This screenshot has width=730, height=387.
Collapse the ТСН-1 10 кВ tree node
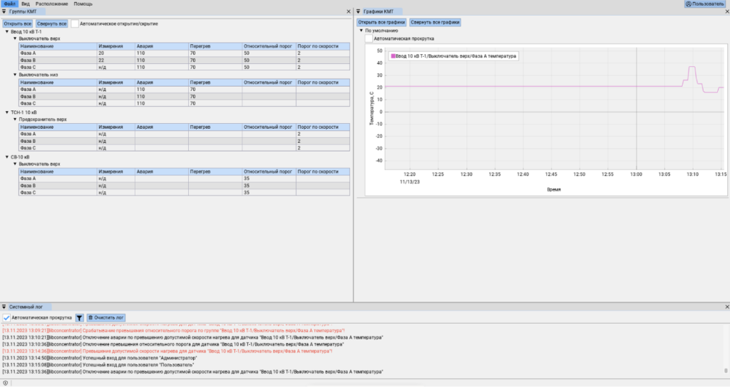click(7, 112)
